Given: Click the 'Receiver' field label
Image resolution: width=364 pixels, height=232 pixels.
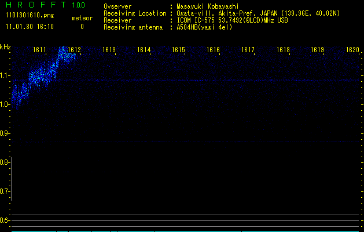Looking at the screenshot, I should click(117, 20).
